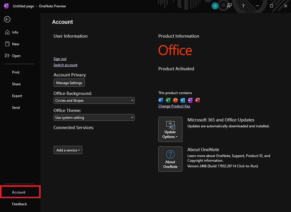Image resolution: width=291 pixels, height=212 pixels.
Task: Click the PowerPoint app icon
Action: click(x=175, y=100)
